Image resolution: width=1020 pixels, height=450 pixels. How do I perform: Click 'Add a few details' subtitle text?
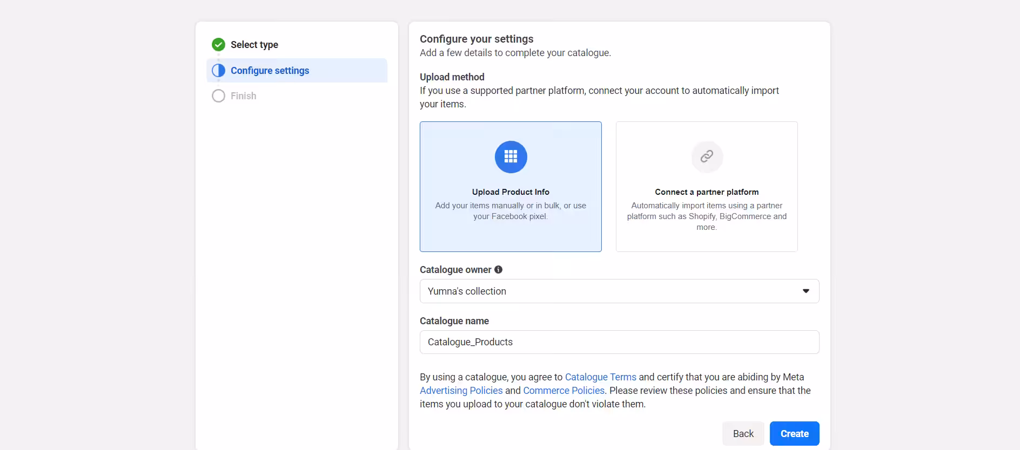click(x=515, y=53)
